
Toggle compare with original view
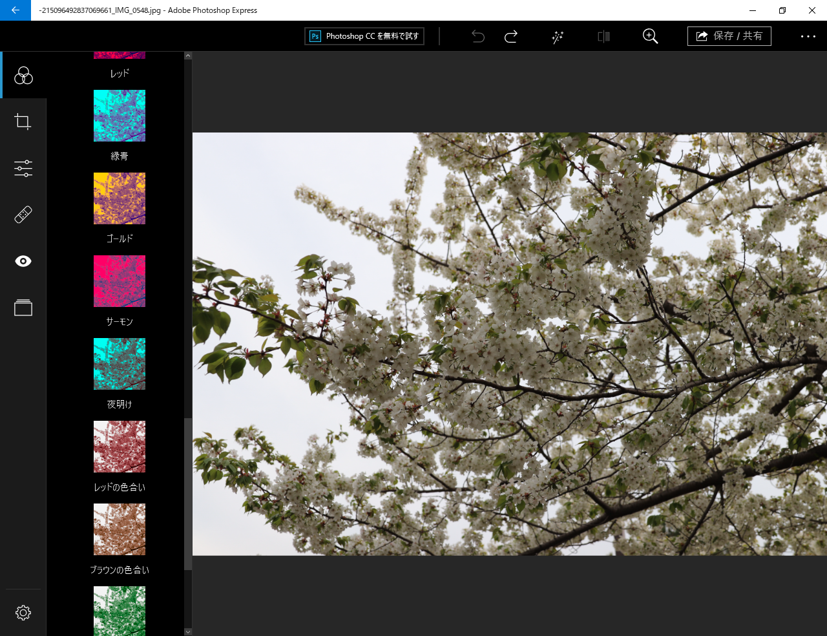[x=604, y=36]
